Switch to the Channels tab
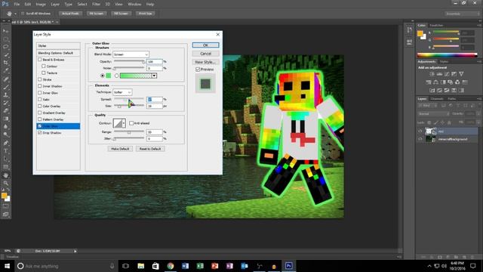The height and width of the screenshot is (272, 483). coord(437,99)
